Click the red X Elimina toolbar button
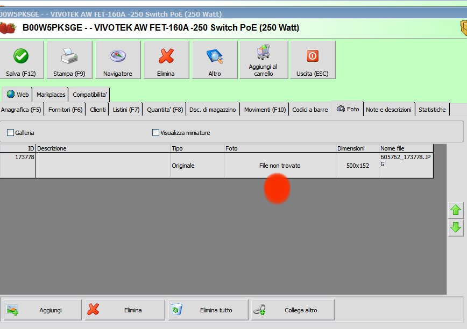 tap(166, 60)
